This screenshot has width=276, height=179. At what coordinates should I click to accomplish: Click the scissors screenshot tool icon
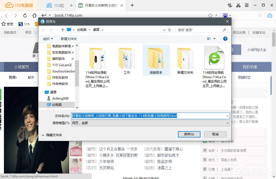point(238,5)
